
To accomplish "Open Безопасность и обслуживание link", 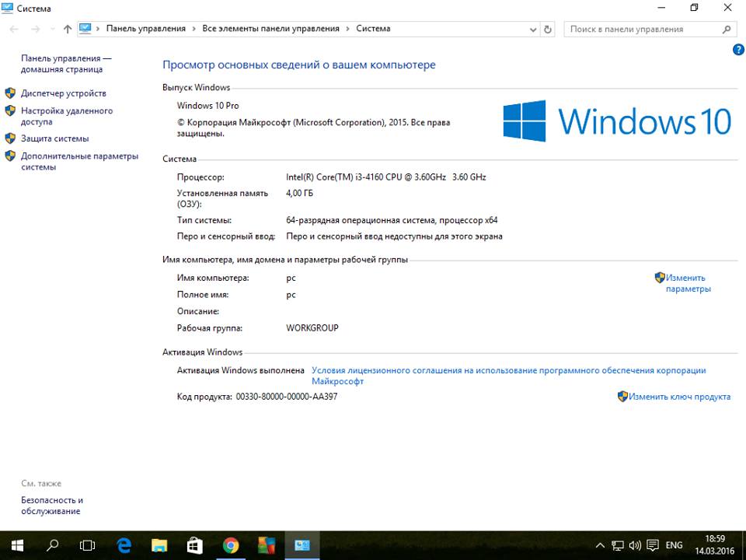I will tap(52, 506).
